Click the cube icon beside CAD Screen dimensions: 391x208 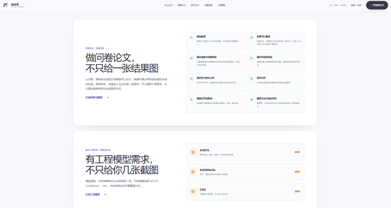(193, 191)
